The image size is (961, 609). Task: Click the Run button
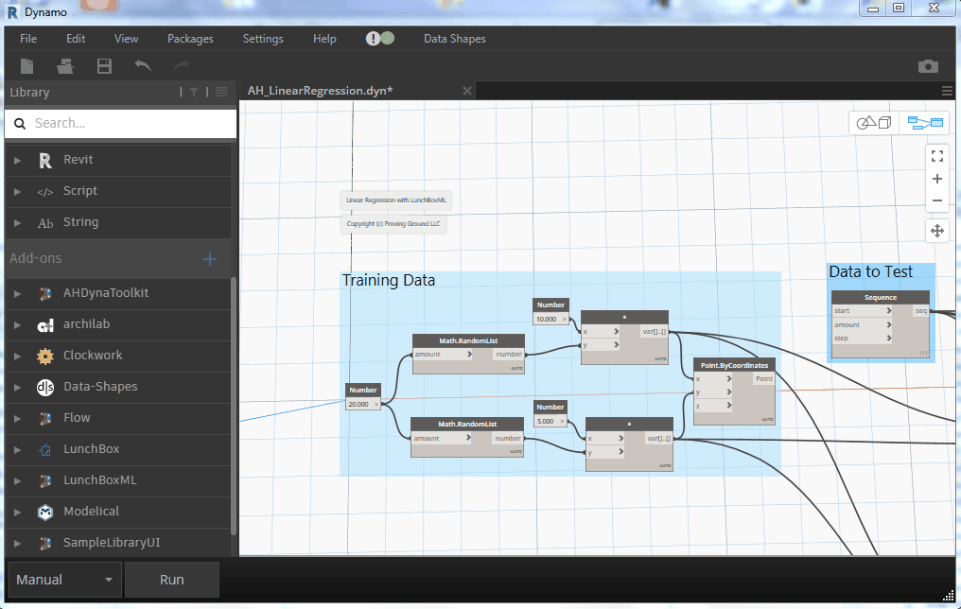[x=171, y=580]
